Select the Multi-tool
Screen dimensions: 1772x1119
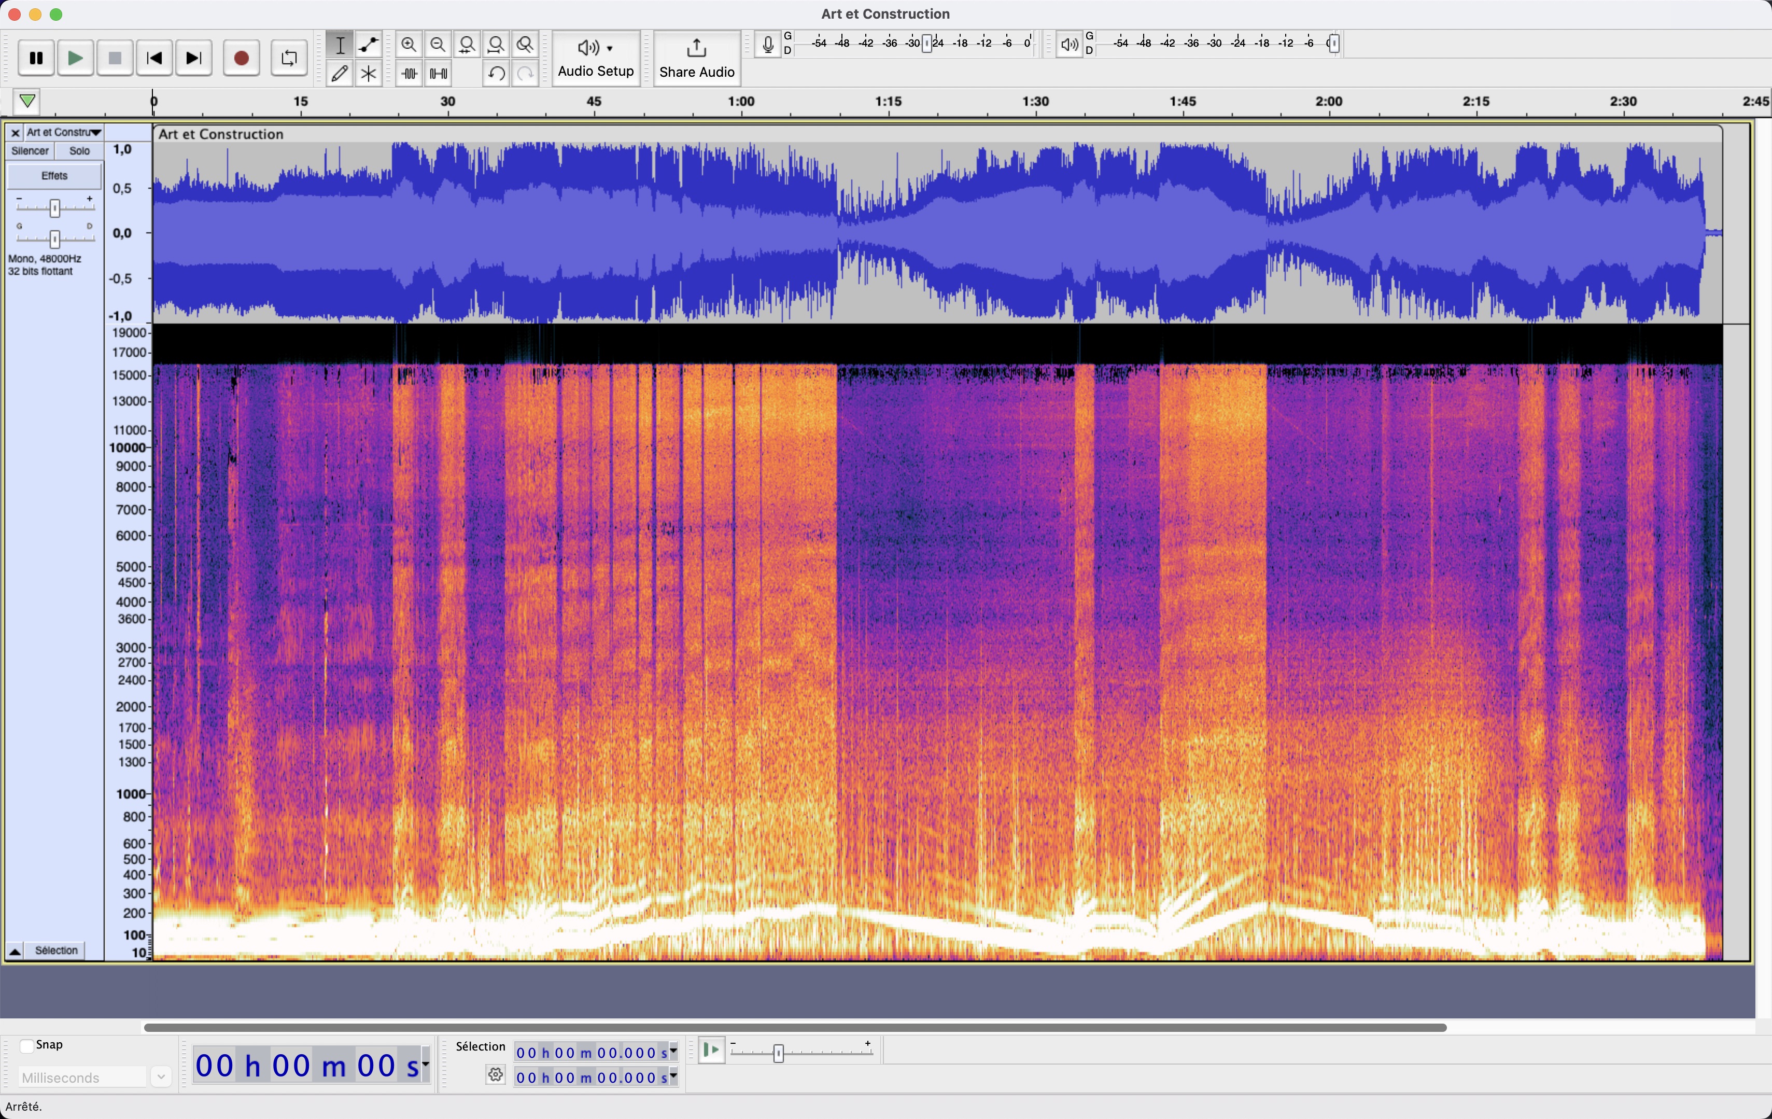(369, 74)
